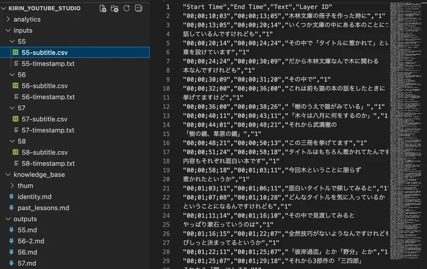
Task: Click the markdown icon beside 55.md
Action: [11, 230]
